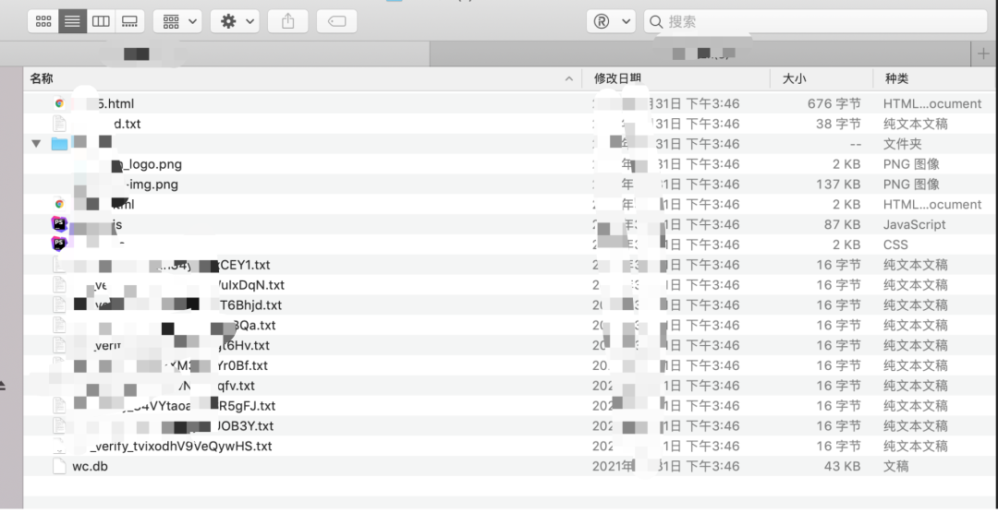
Task: Select the wc.db file
Action: (90, 467)
